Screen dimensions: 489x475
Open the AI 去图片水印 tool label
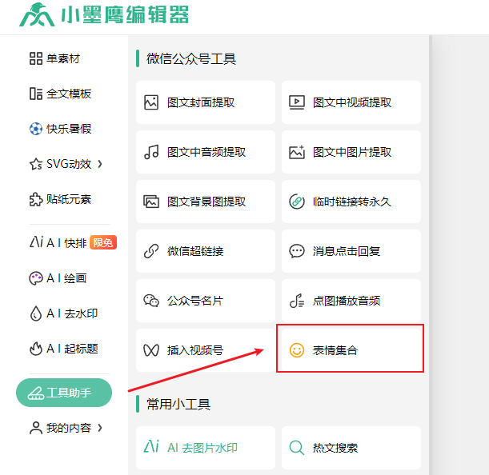click(x=202, y=448)
